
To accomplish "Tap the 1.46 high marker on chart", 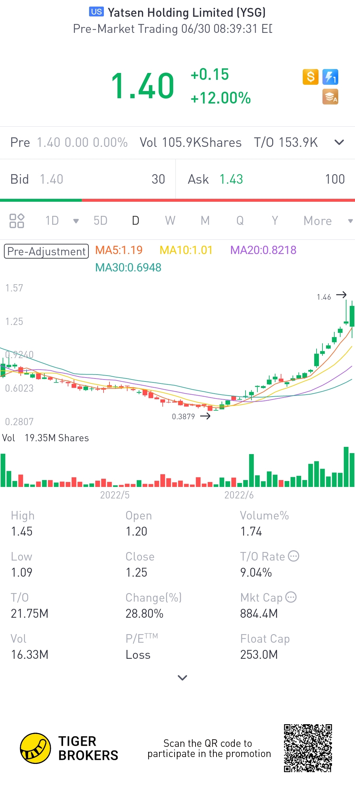I will click(x=332, y=296).
